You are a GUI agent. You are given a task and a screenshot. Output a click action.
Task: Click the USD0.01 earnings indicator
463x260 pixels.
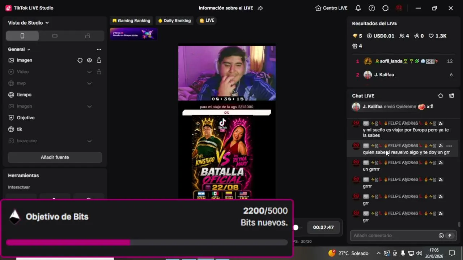tap(381, 36)
